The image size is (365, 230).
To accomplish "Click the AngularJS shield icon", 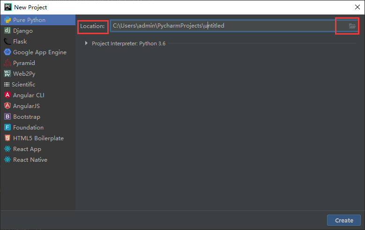I will [x=7, y=106].
